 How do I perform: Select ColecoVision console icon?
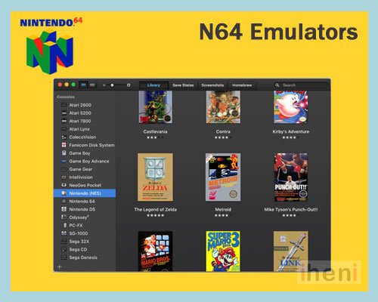[x=64, y=137]
